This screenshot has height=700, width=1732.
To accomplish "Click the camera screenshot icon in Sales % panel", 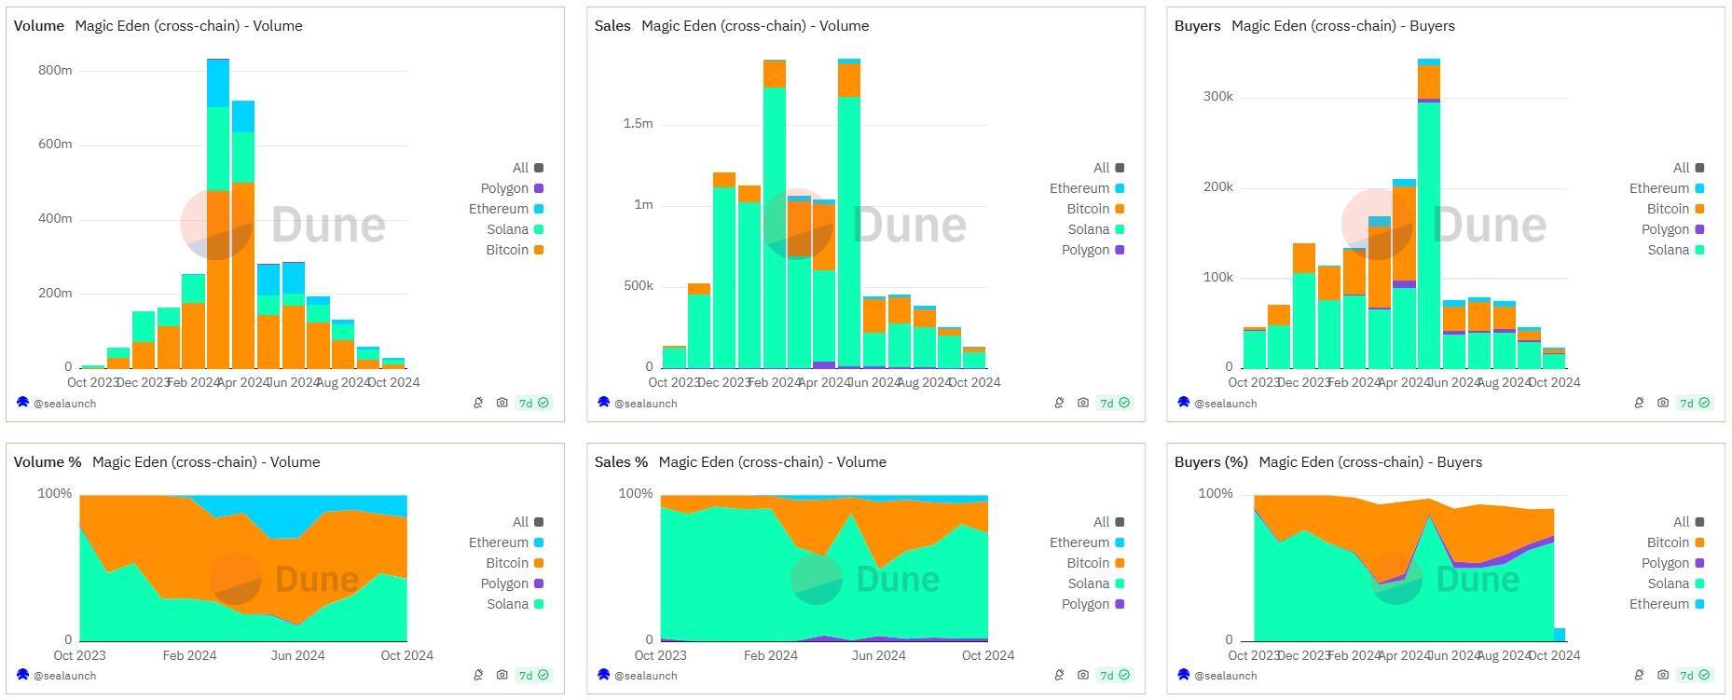I will [1083, 675].
